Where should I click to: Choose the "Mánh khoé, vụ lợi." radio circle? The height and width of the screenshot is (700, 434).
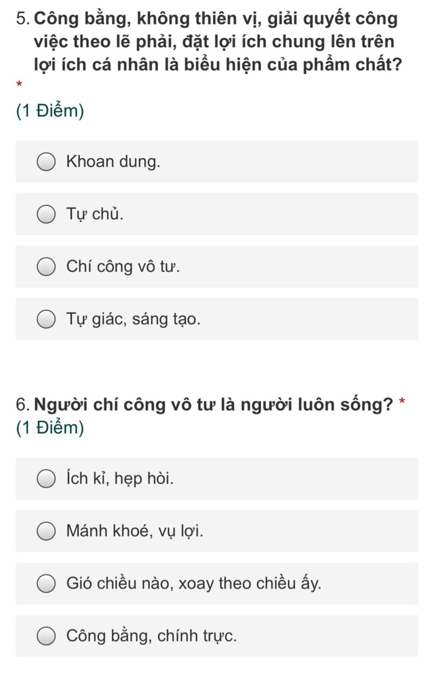46,531
